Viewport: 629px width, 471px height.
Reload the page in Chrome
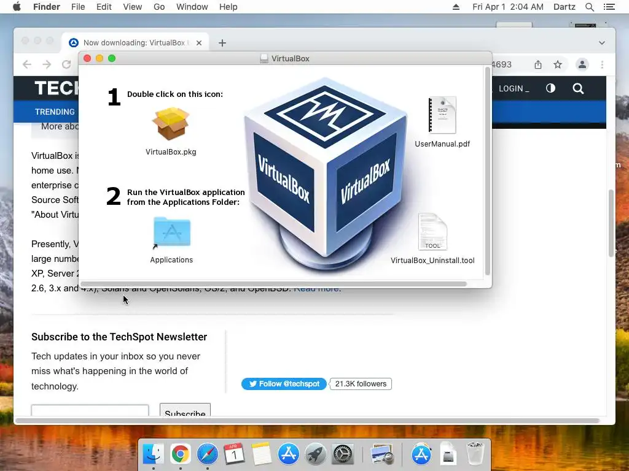tap(66, 64)
